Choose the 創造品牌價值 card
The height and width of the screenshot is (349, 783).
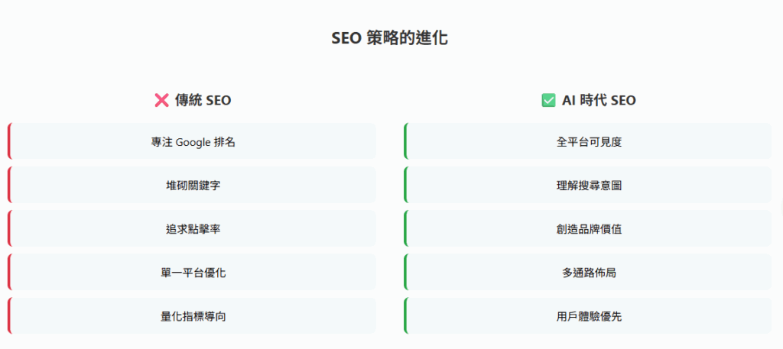point(589,228)
